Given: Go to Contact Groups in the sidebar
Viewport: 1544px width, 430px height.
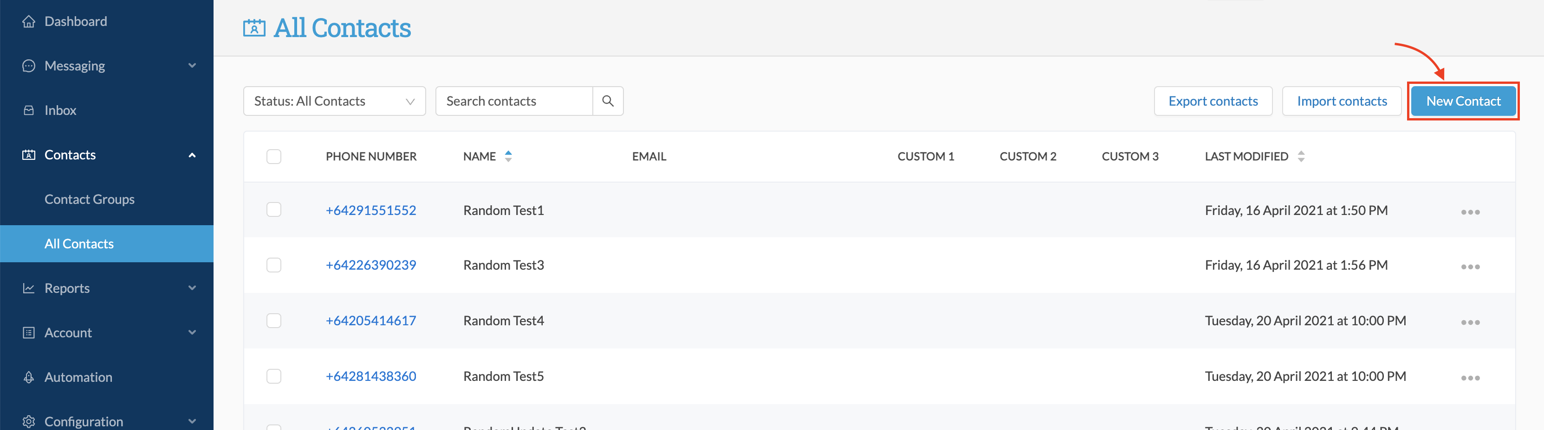Looking at the screenshot, I should [x=89, y=199].
